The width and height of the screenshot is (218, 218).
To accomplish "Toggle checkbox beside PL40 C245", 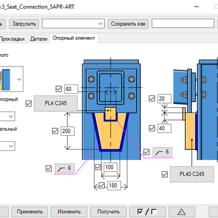I will [165, 174].
